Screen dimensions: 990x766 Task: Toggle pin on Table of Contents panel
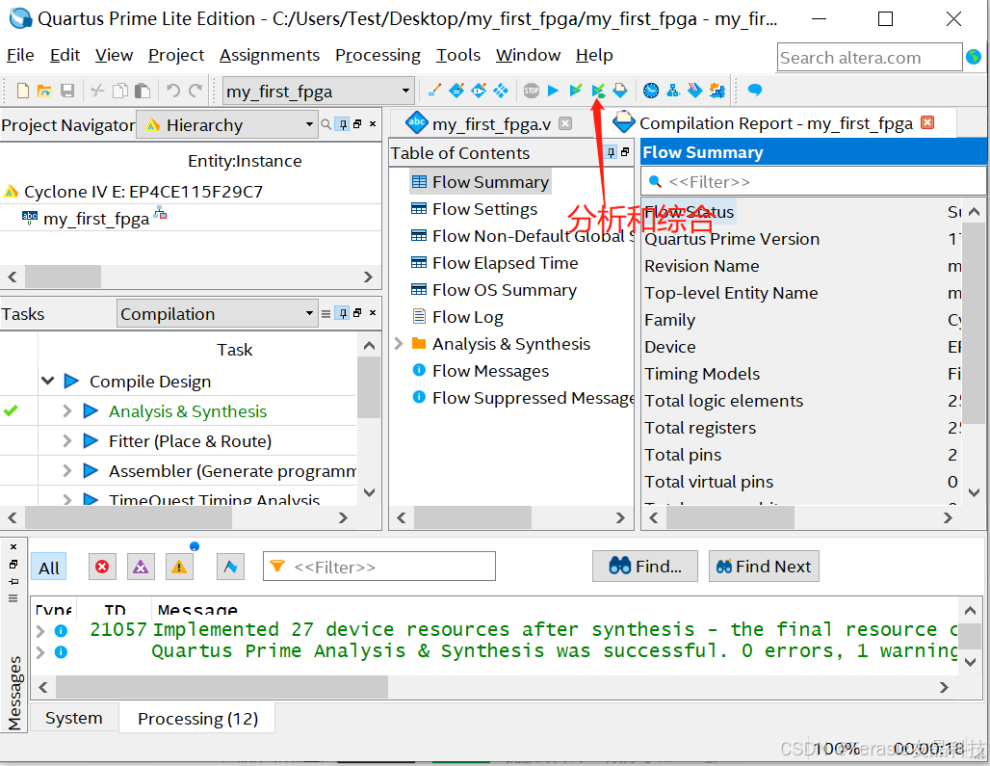(x=611, y=152)
